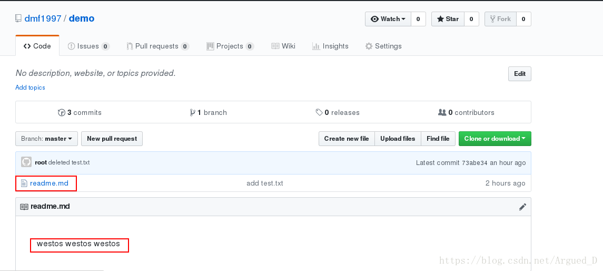Click the '2 hours ago' timestamp
The width and height of the screenshot is (603, 271).
click(x=506, y=183)
